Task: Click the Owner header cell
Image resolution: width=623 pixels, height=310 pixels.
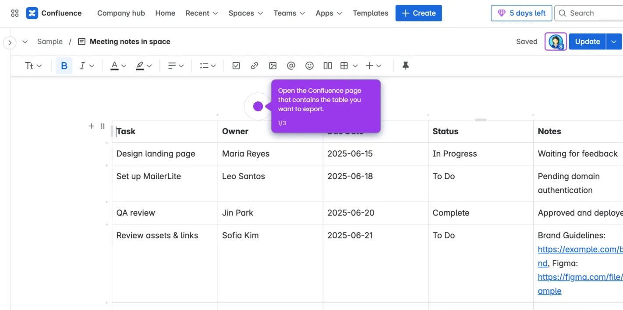Action: [270, 131]
